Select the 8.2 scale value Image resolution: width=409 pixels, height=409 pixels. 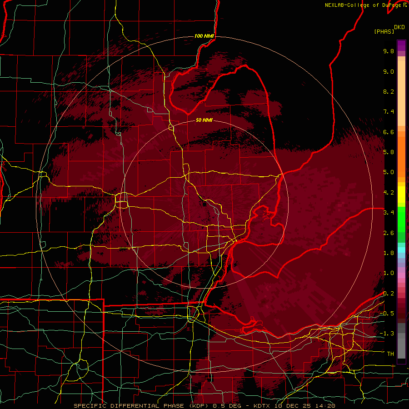[x=389, y=91]
